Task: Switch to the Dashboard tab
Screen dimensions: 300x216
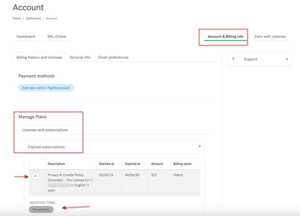Action: [x=26, y=37]
